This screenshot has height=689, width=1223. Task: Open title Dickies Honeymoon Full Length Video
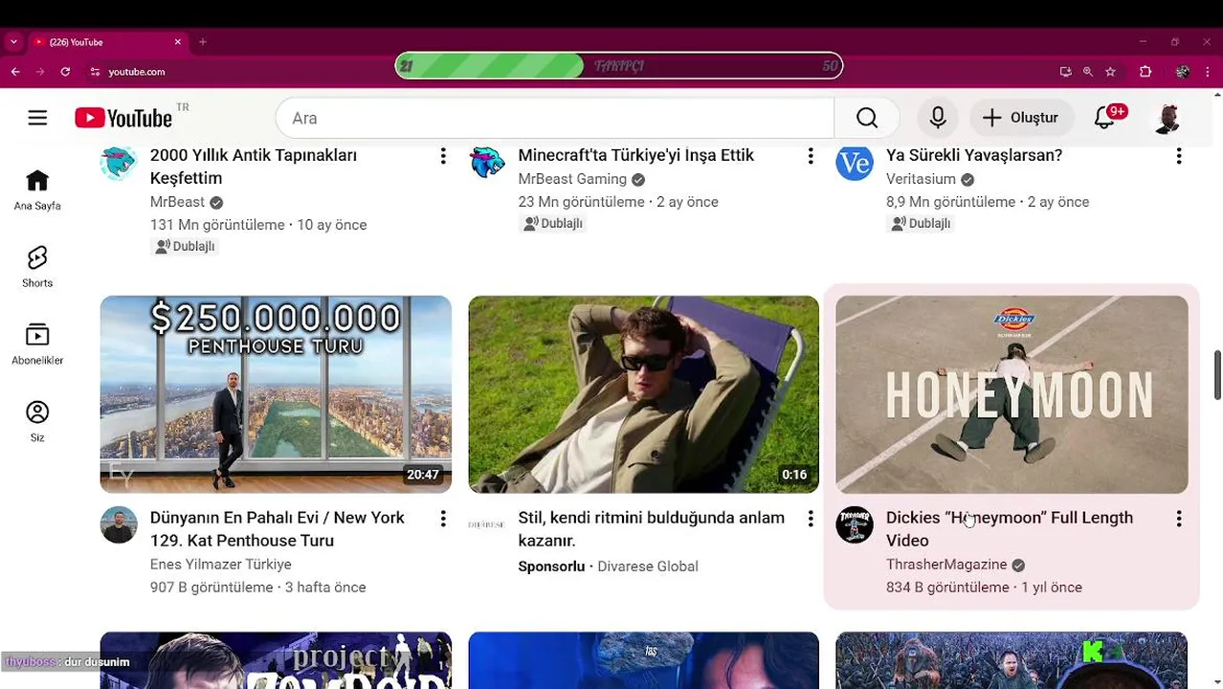(x=1010, y=529)
